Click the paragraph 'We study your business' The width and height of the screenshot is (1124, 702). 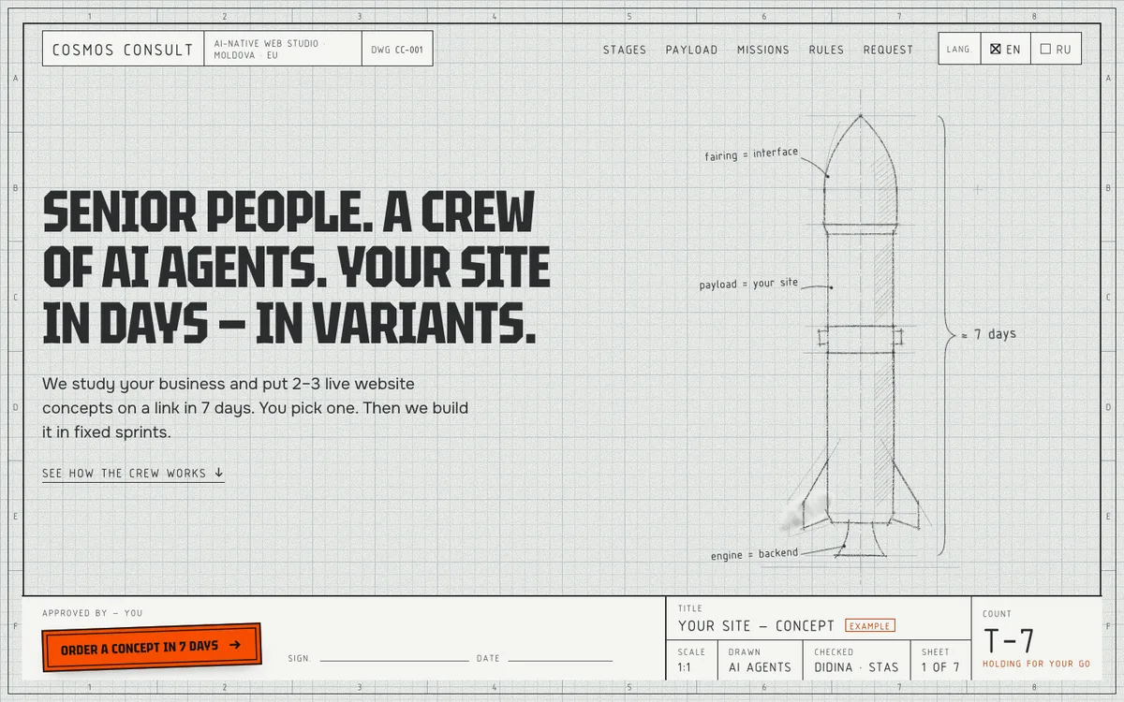(x=256, y=408)
